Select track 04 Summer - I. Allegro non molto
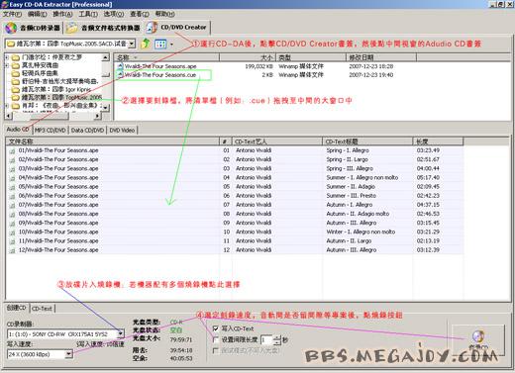Viewport: 515px width, 373px height. [x=235, y=177]
